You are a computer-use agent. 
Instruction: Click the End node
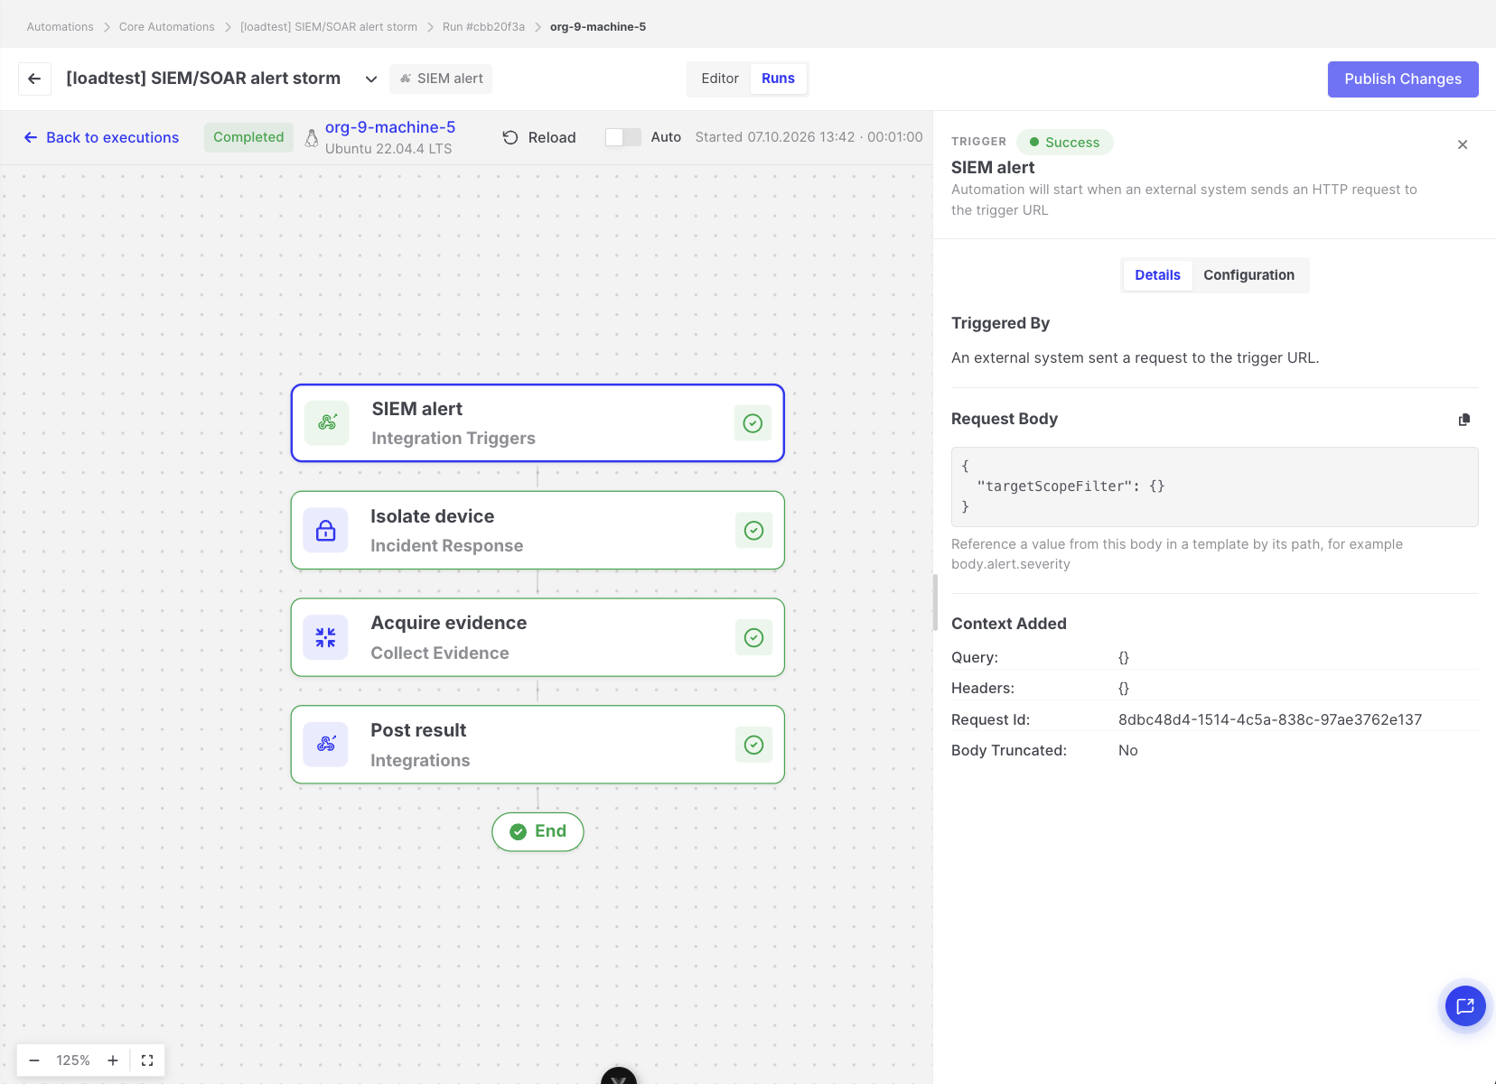click(538, 831)
